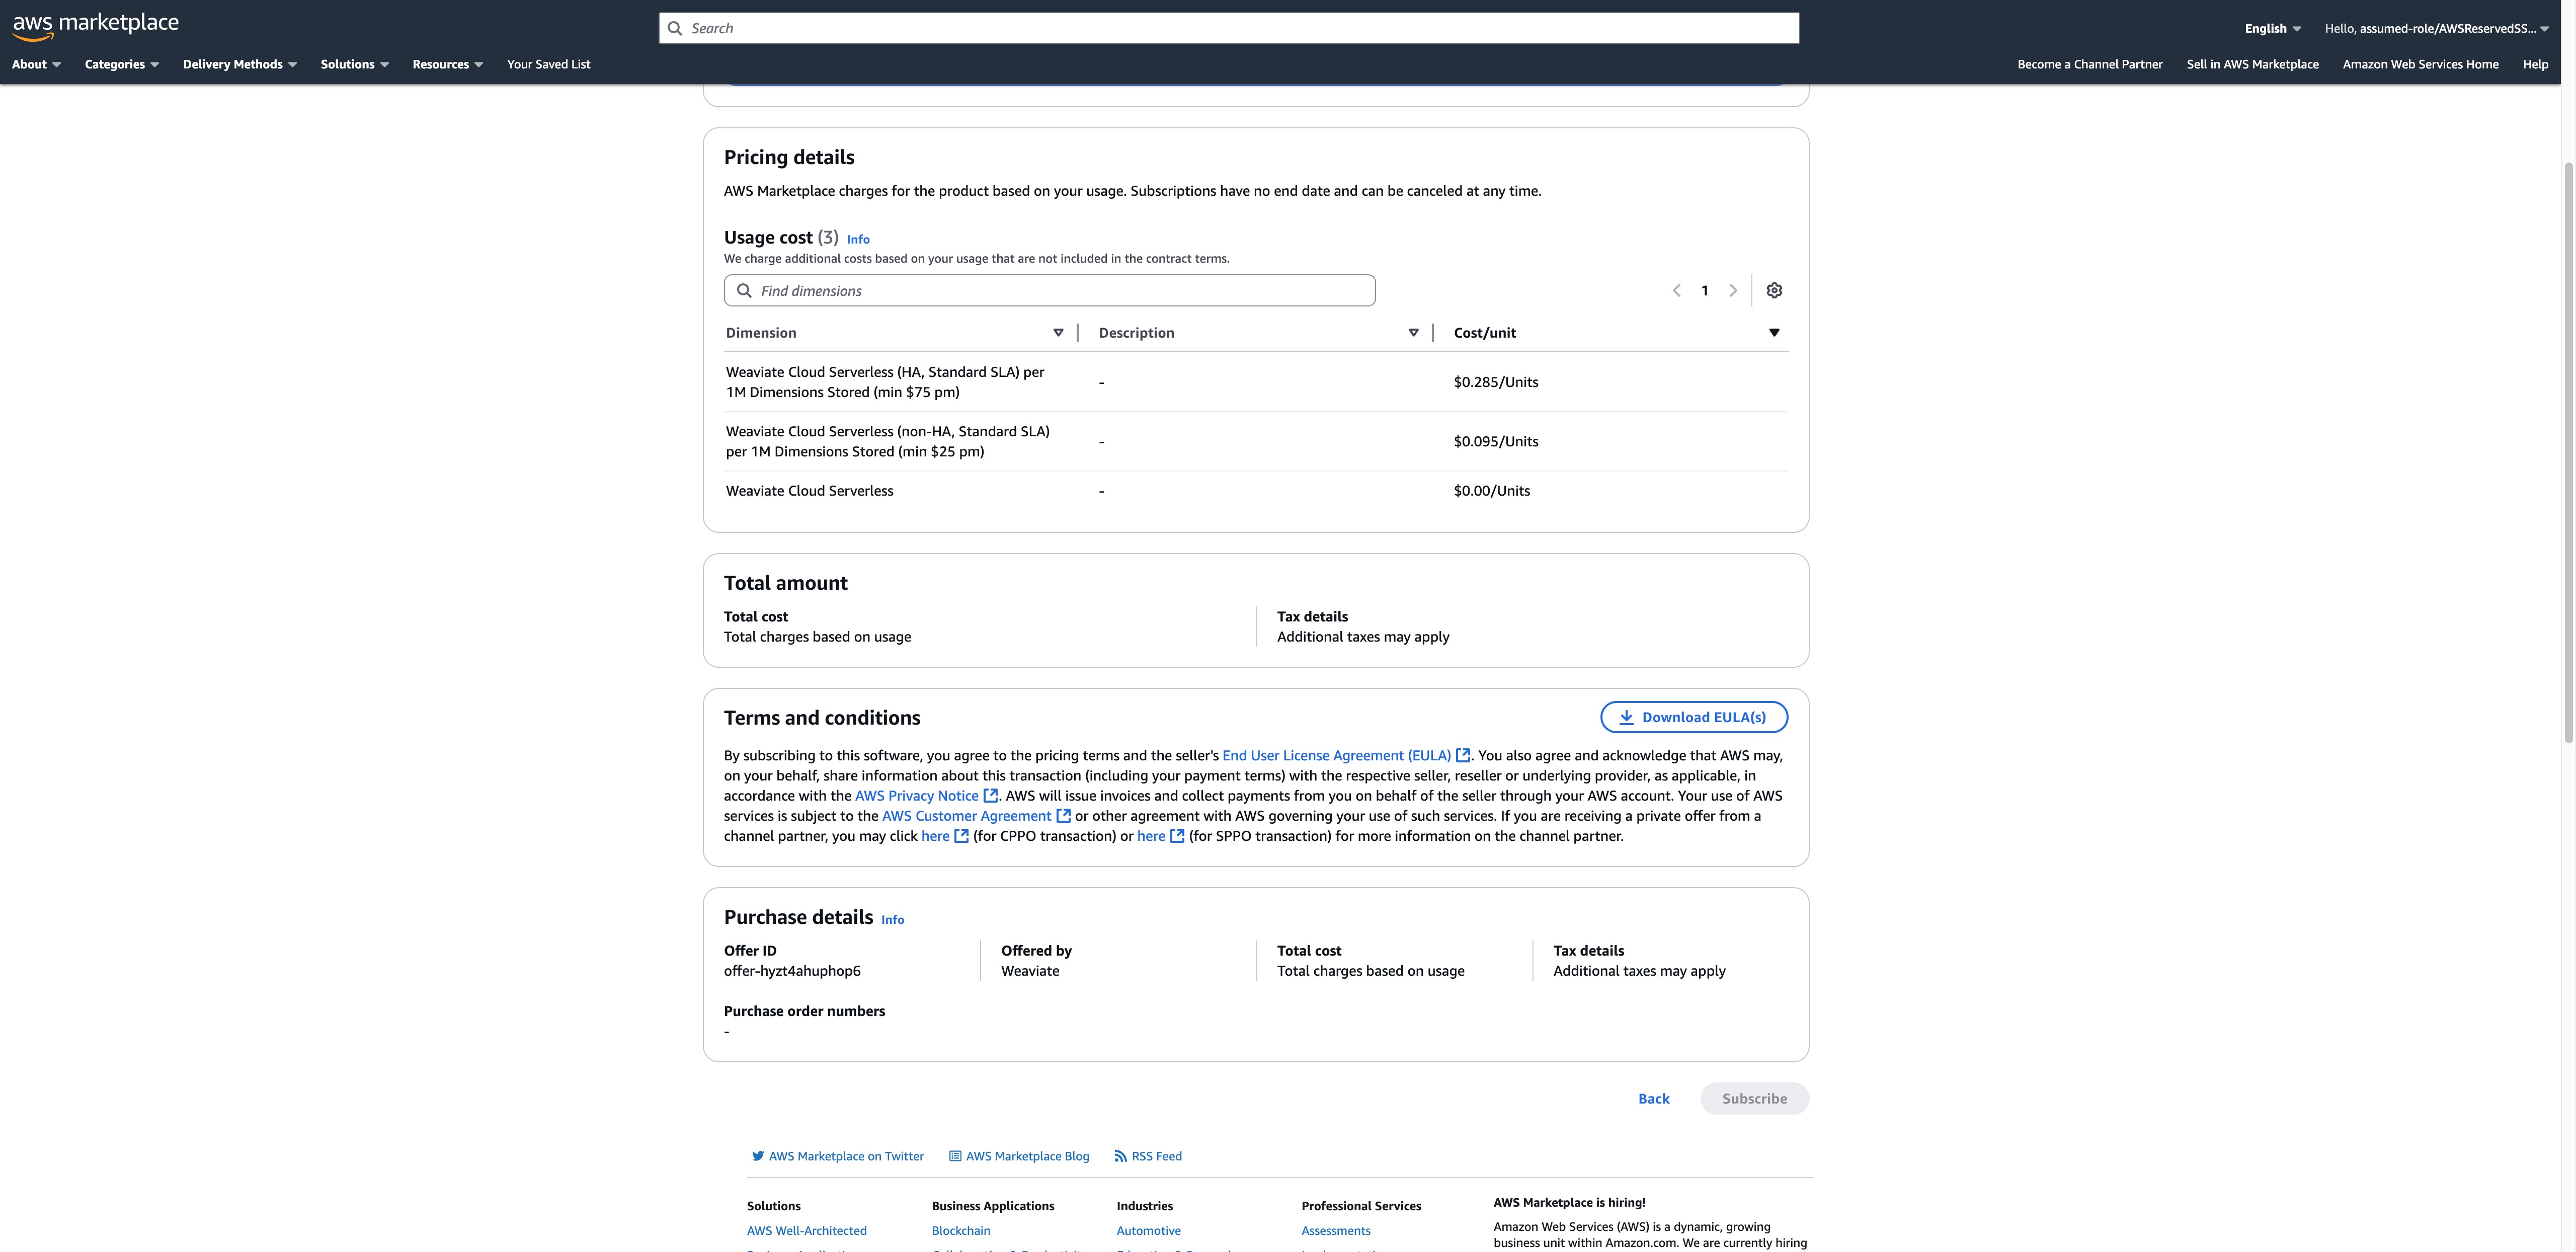2576x1252 pixels.
Task: Select offer ID offer-hyzt4ahuphop6 text
Action: tap(792, 971)
